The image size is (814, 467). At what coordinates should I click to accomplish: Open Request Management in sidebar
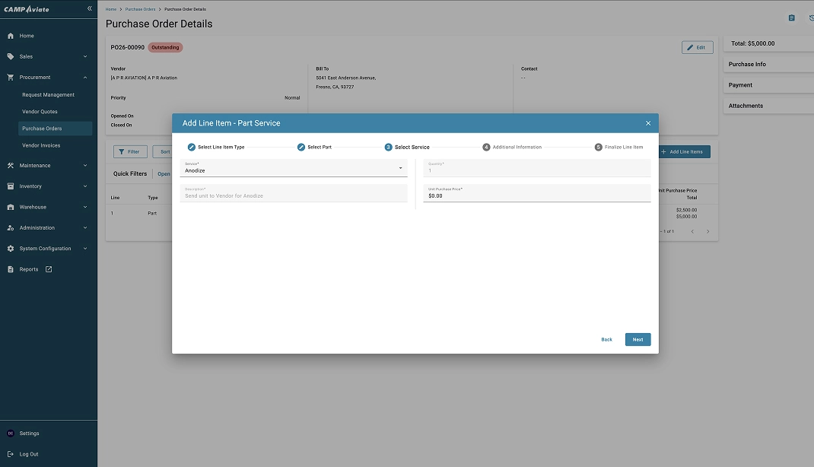pyautogui.click(x=48, y=95)
